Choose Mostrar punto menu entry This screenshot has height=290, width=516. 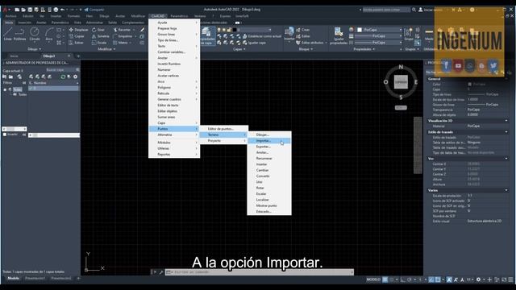(x=268, y=206)
